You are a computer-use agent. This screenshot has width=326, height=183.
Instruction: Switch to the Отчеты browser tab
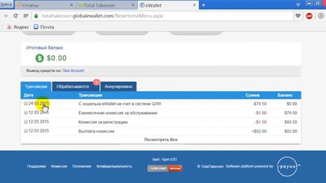click(44, 5)
